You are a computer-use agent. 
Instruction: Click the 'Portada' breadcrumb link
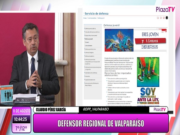[x=85, y=18]
